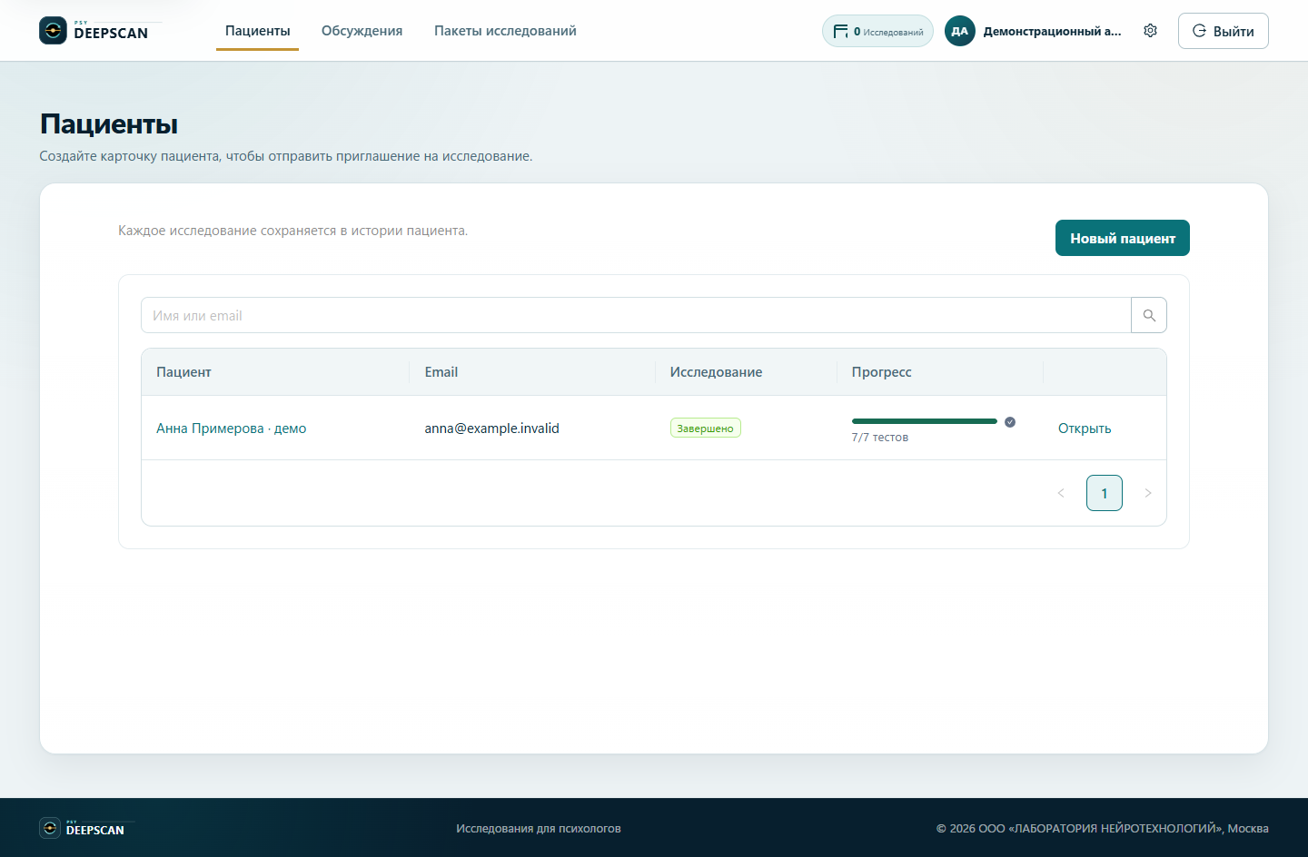This screenshot has height=857, width=1308.
Task: Click the Открыть link for Анна Примерова
Action: tap(1085, 428)
